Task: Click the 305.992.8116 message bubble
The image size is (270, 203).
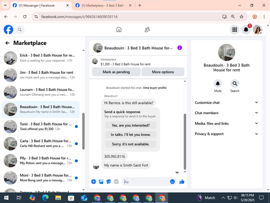Action: pos(114,156)
